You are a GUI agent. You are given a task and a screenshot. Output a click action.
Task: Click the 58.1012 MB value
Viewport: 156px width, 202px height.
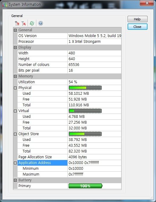point(79,93)
